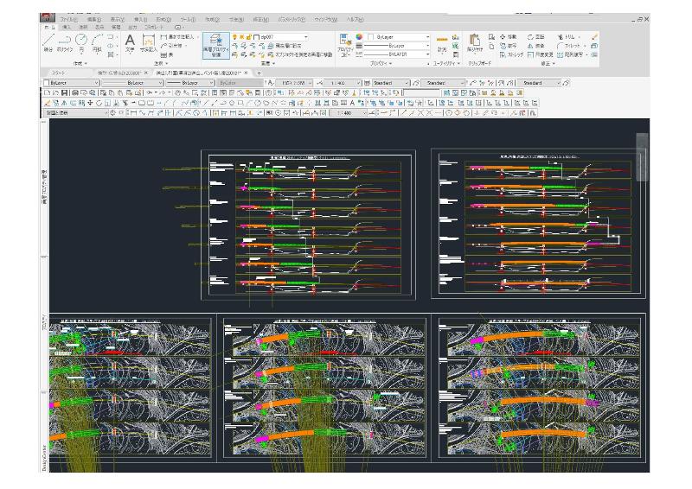Toggle the layer freeze sun icon
The height and width of the screenshot is (489, 692).
tap(241, 37)
